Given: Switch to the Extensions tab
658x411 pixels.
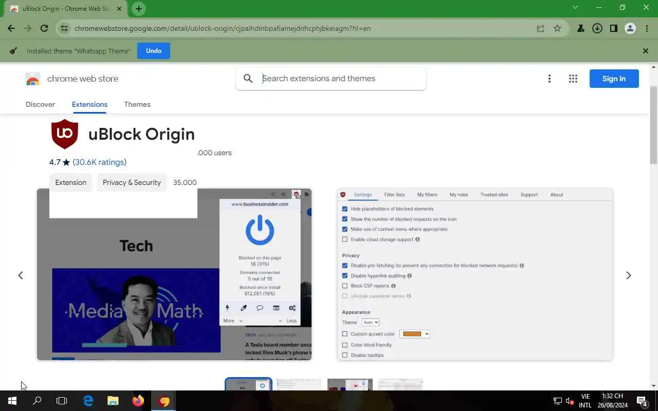Looking at the screenshot, I should pos(89,104).
